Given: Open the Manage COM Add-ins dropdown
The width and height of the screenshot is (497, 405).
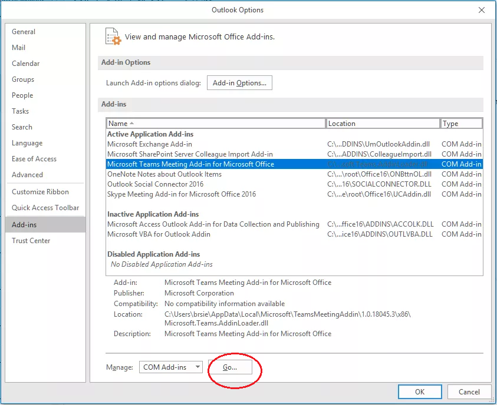Looking at the screenshot, I should coord(170,367).
